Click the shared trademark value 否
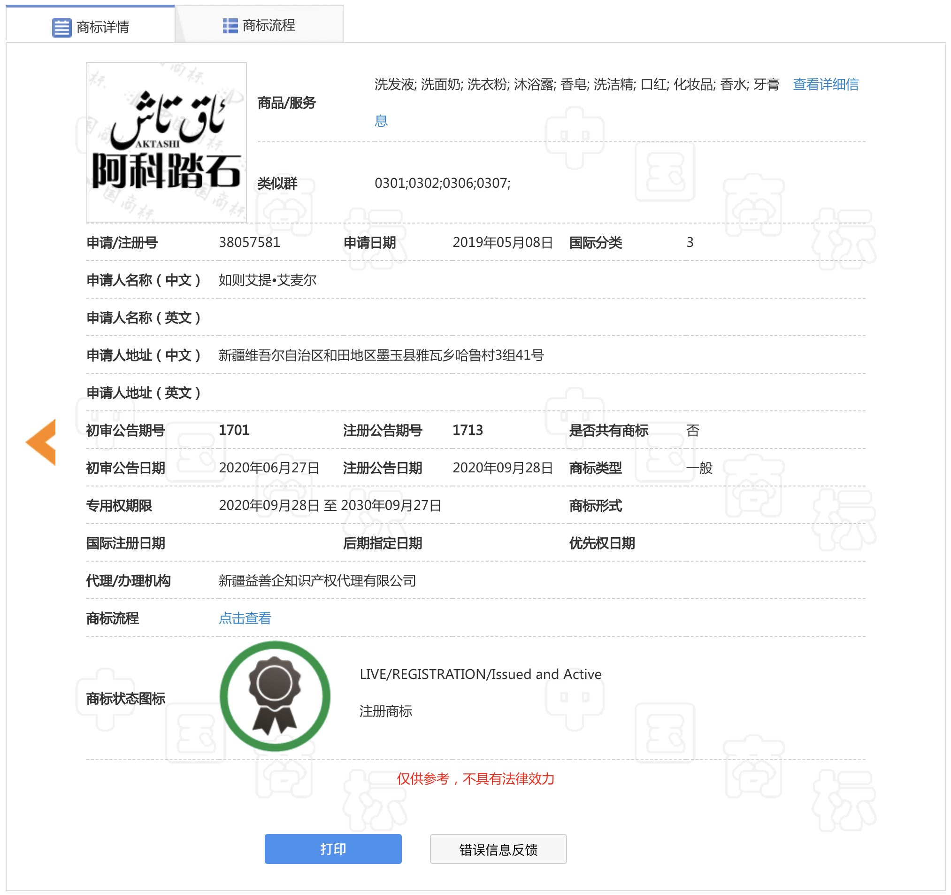 [x=693, y=430]
